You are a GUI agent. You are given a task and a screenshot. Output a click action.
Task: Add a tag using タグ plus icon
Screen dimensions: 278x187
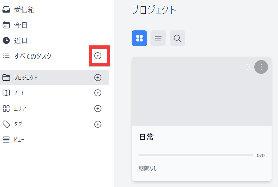(98, 124)
